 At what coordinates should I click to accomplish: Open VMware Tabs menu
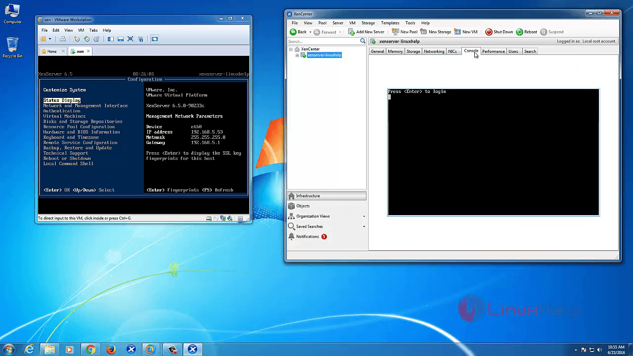pyautogui.click(x=93, y=30)
